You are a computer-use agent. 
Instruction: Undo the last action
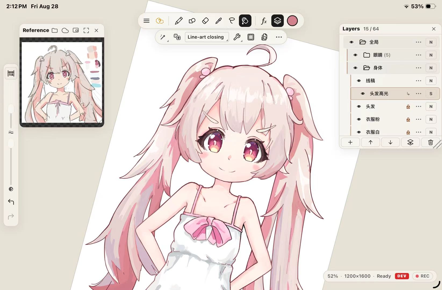coord(11,202)
